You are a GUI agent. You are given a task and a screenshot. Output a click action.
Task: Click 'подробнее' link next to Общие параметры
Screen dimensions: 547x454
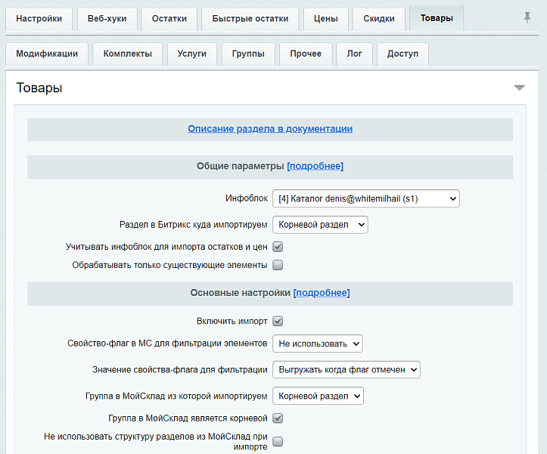315,166
